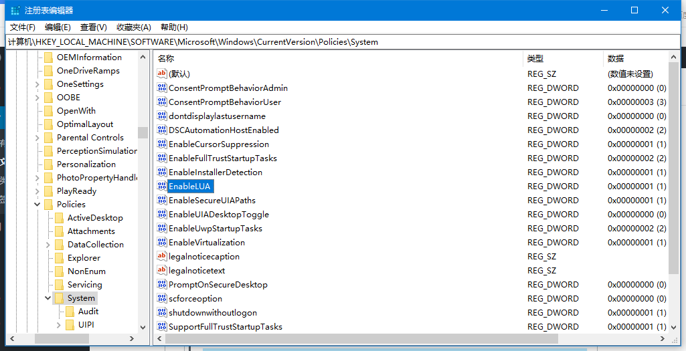The width and height of the screenshot is (686, 351).
Task: Open the 收藏夹(A) menu
Action: [x=134, y=27]
